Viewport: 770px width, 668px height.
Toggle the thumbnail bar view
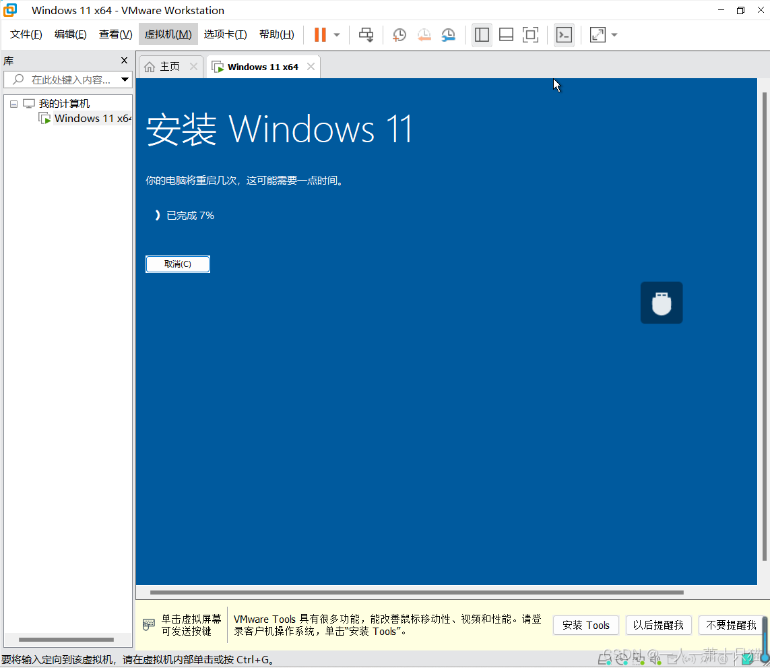(506, 35)
